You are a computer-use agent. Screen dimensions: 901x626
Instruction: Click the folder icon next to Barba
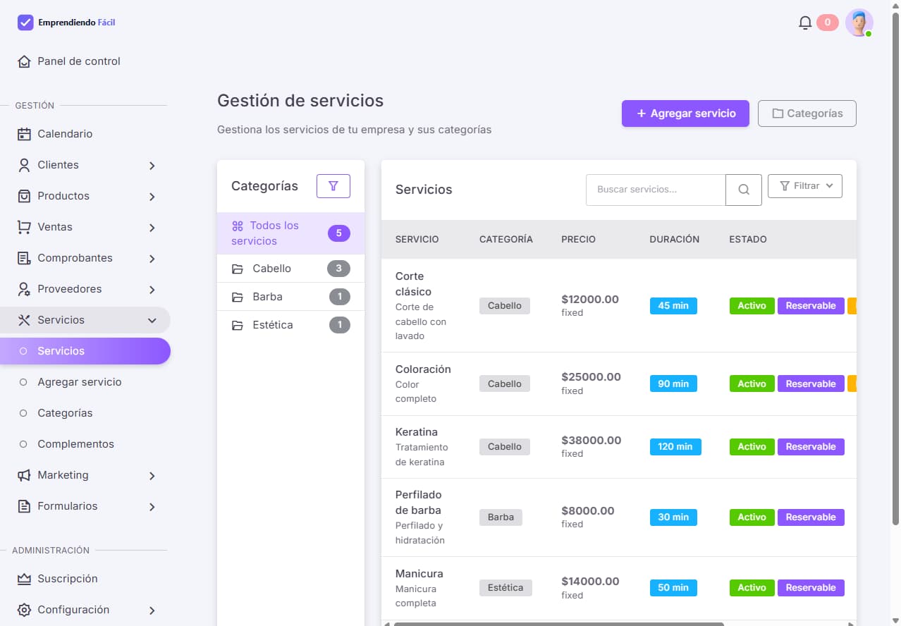(238, 297)
